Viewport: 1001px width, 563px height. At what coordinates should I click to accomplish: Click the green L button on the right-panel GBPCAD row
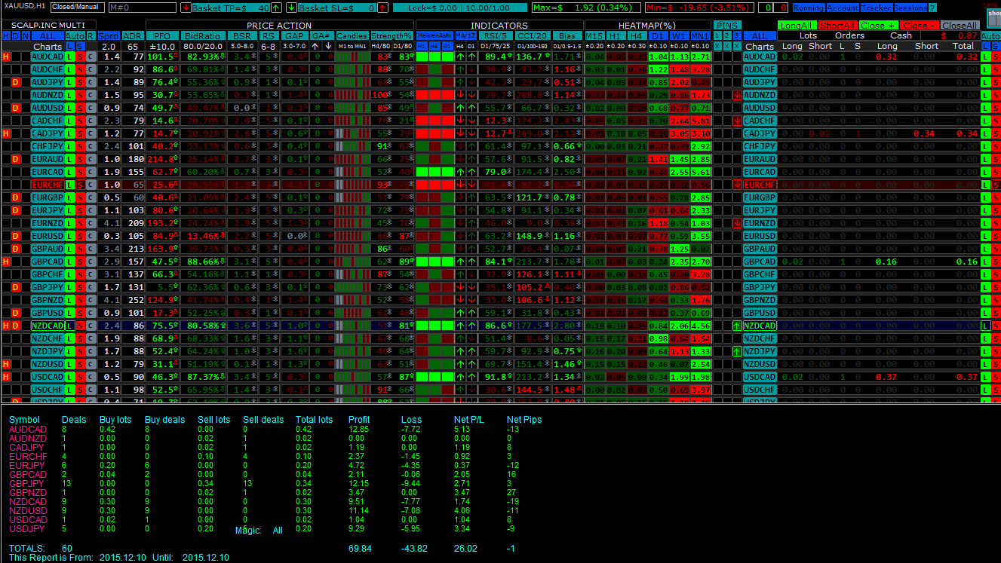[985, 262]
